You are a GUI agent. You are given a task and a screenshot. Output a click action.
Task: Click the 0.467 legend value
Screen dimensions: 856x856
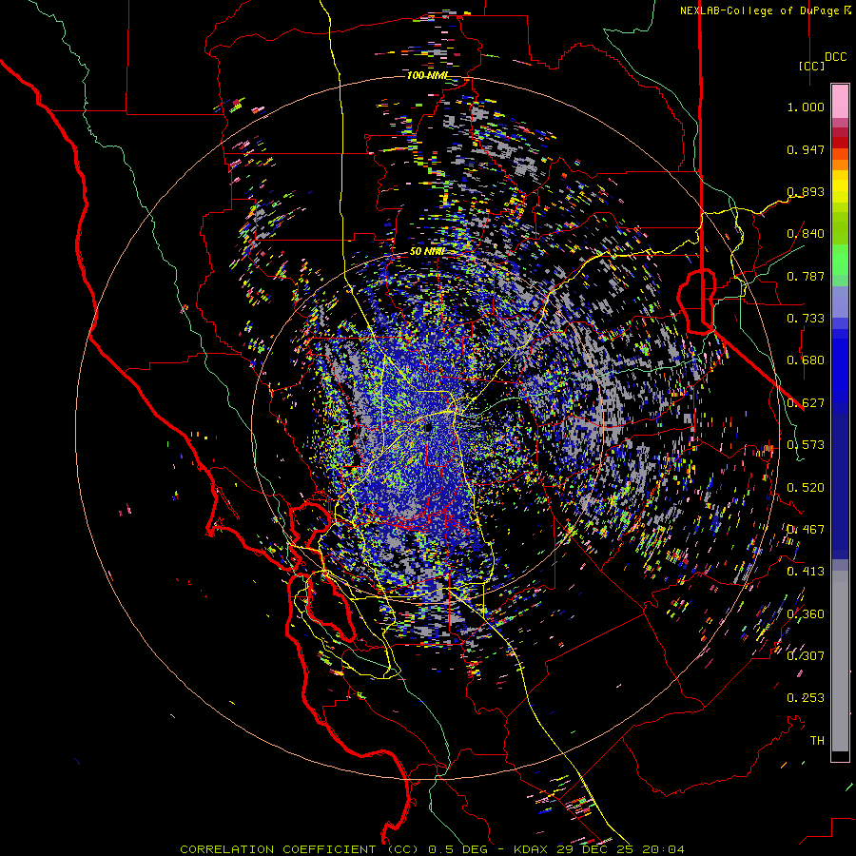click(806, 530)
